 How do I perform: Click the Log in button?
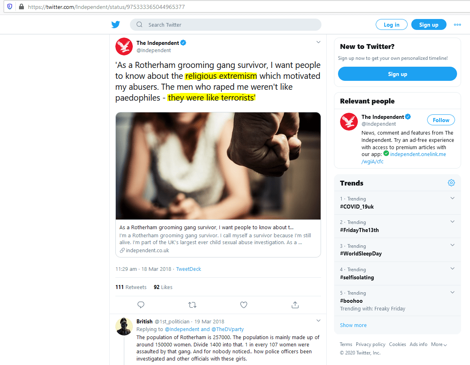point(391,25)
